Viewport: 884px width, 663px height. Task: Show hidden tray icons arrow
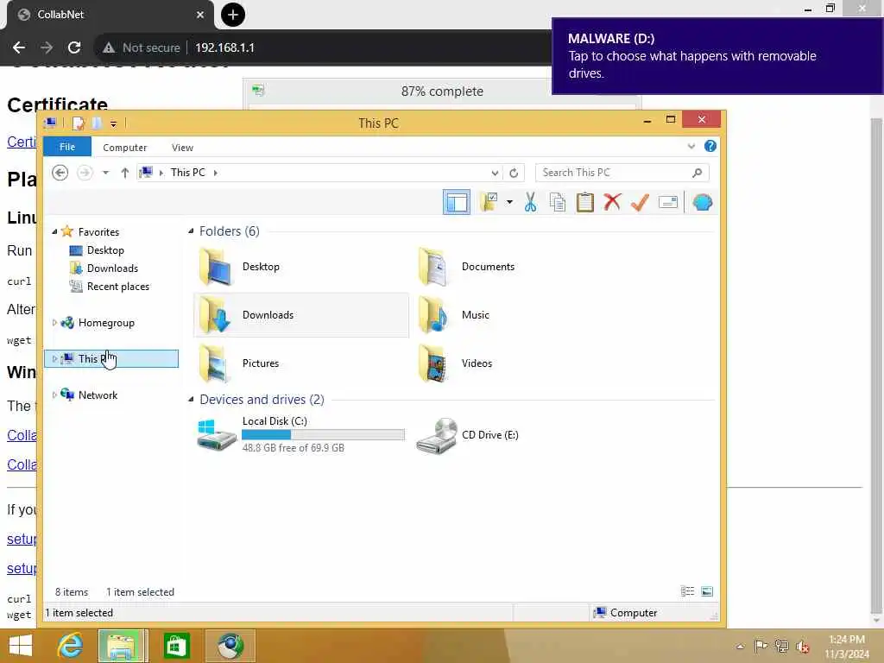point(740,646)
